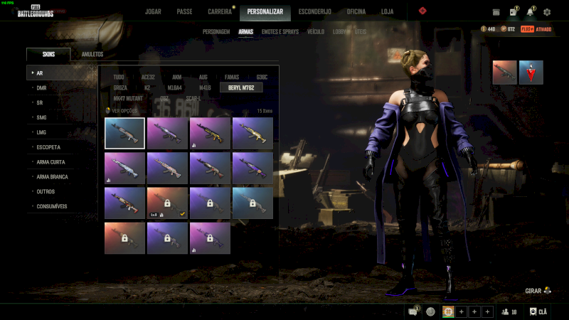Screen dimensions: 569x320
Task: Click the player avatar emblem in squad bar
Action: point(448,311)
